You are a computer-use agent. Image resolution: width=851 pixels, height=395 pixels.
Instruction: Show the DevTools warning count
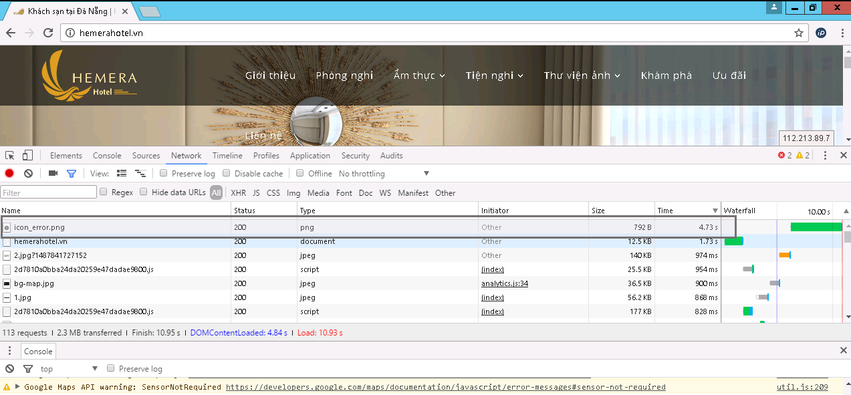coord(802,156)
